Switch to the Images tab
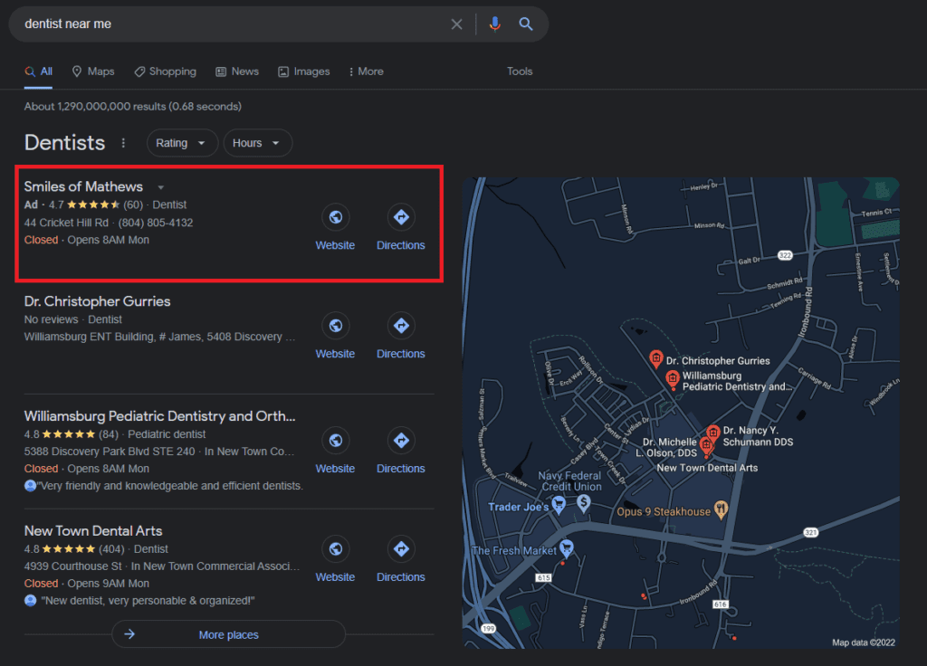This screenshot has height=666, width=927. [304, 71]
